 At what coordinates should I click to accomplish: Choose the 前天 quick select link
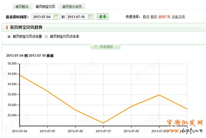[154, 16]
